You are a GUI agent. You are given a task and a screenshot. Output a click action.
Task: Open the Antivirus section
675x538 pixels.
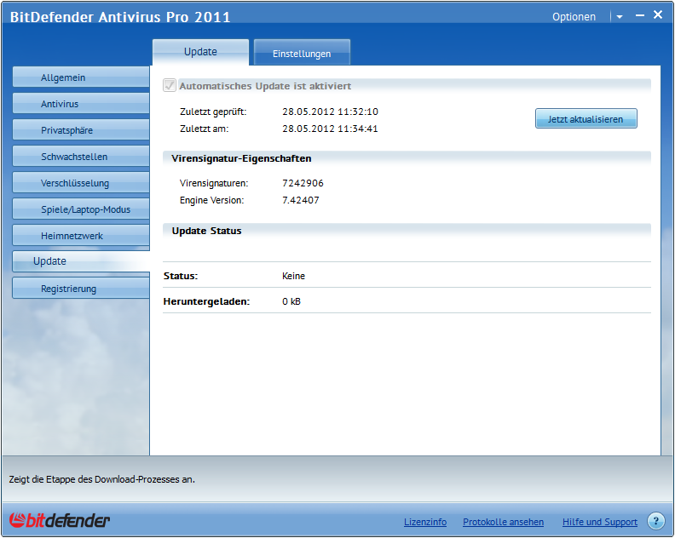[81, 104]
